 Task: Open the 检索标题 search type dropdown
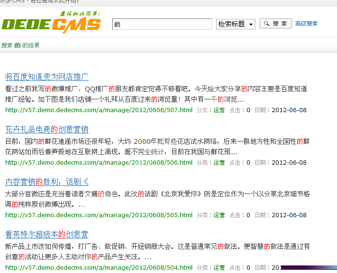(x=236, y=24)
